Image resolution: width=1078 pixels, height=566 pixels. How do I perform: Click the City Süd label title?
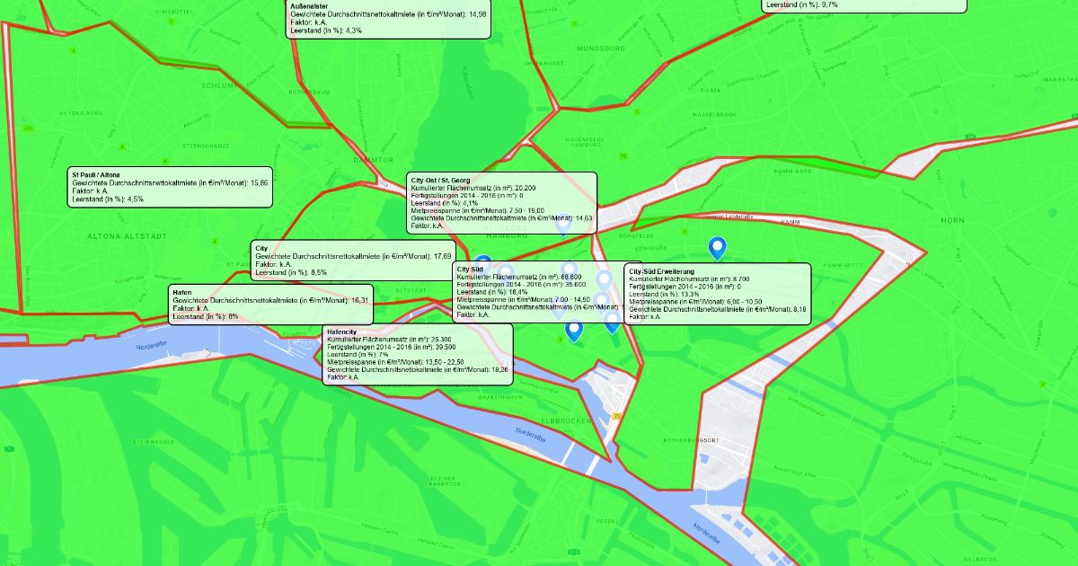(x=471, y=269)
